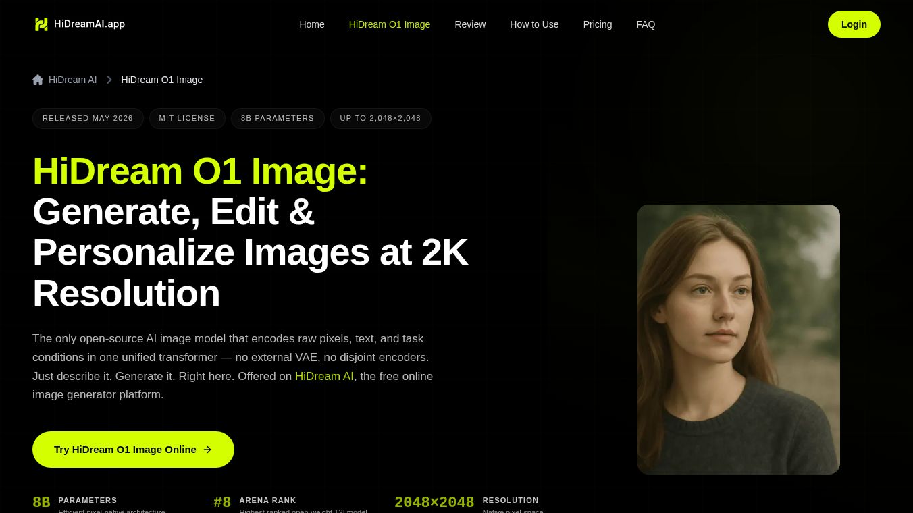Click the breadcrumb chevron separator
The image size is (913, 513).
coord(109,80)
